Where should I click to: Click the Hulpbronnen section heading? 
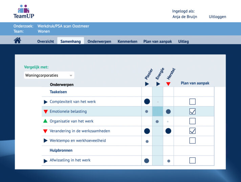click(x=61, y=150)
